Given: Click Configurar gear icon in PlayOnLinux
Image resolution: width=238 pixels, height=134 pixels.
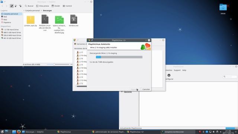Looking at the screenshot, I should click(x=169, y=75).
